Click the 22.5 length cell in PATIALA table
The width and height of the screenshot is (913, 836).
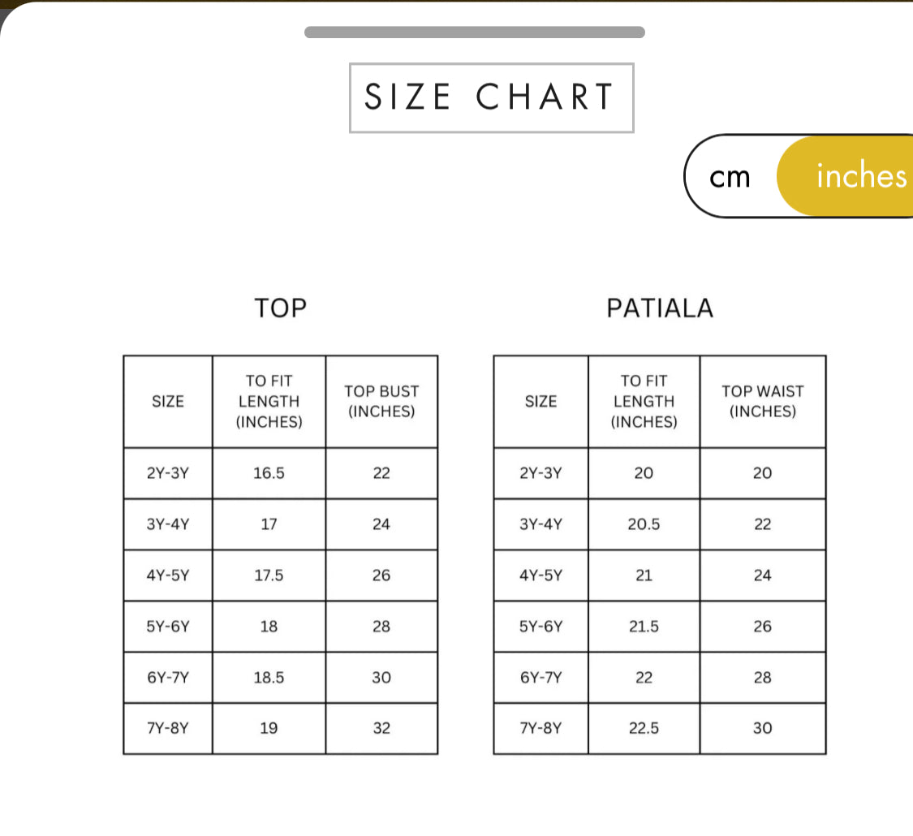coord(644,728)
